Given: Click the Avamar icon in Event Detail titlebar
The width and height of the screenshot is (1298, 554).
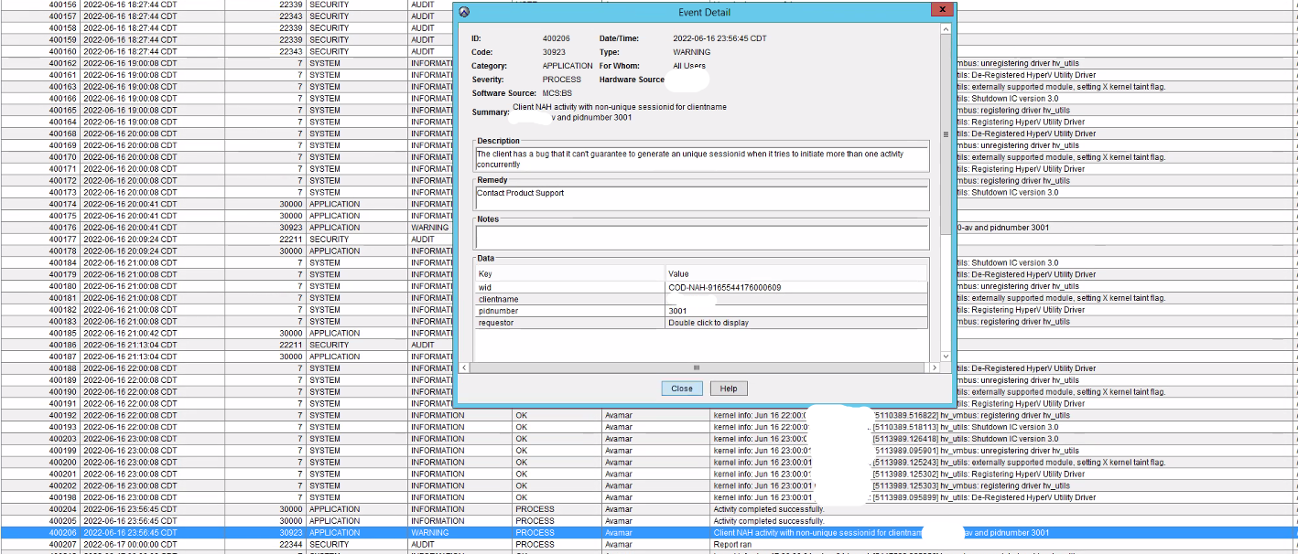Looking at the screenshot, I should click(x=464, y=12).
